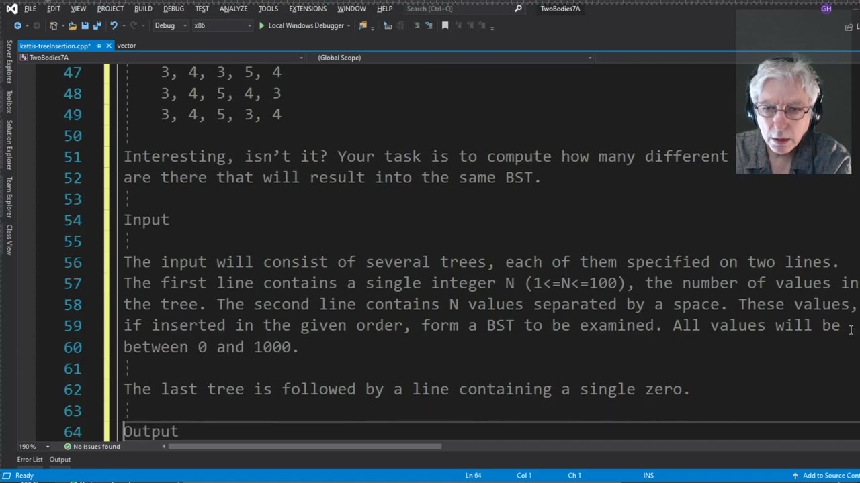Save the current file
The width and height of the screenshot is (860, 483).
pos(85,25)
